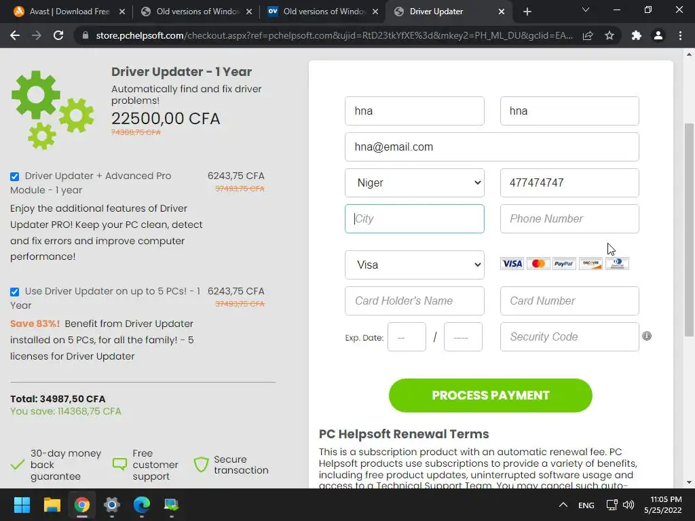Open the Chrome three-dot menu
695x521 pixels.
pos(680,35)
